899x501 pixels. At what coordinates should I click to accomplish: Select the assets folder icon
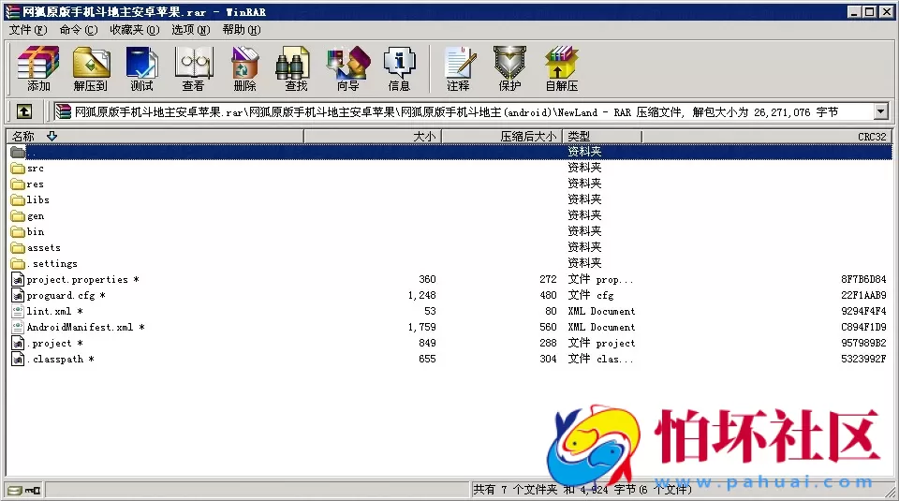click(18, 247)
